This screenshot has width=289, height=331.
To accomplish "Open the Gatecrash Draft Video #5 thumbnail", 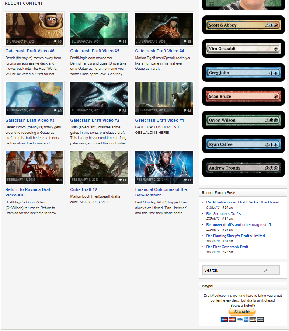I will click(99, 29).
